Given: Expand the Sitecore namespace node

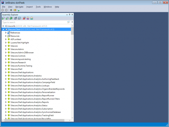Looking at the screenshot, I should [x=6, y=46].
